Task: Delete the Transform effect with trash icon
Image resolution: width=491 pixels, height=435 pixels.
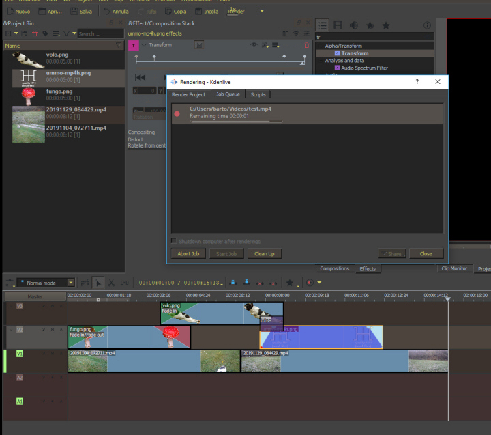Action: point(307,45)
